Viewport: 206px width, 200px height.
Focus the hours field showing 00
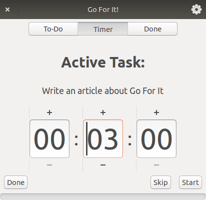[x=49, y=138]
